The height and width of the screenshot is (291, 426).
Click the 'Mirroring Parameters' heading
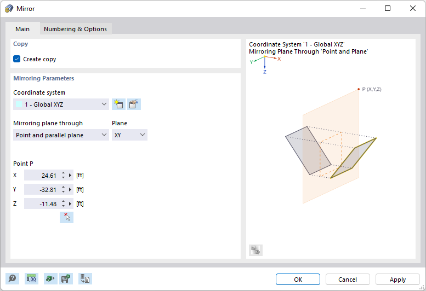(44, 78)
